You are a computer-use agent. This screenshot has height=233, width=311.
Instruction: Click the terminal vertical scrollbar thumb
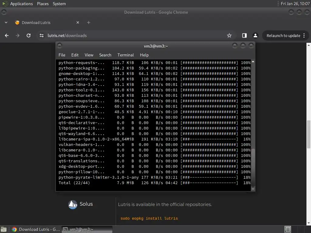(x=253, y=167)
